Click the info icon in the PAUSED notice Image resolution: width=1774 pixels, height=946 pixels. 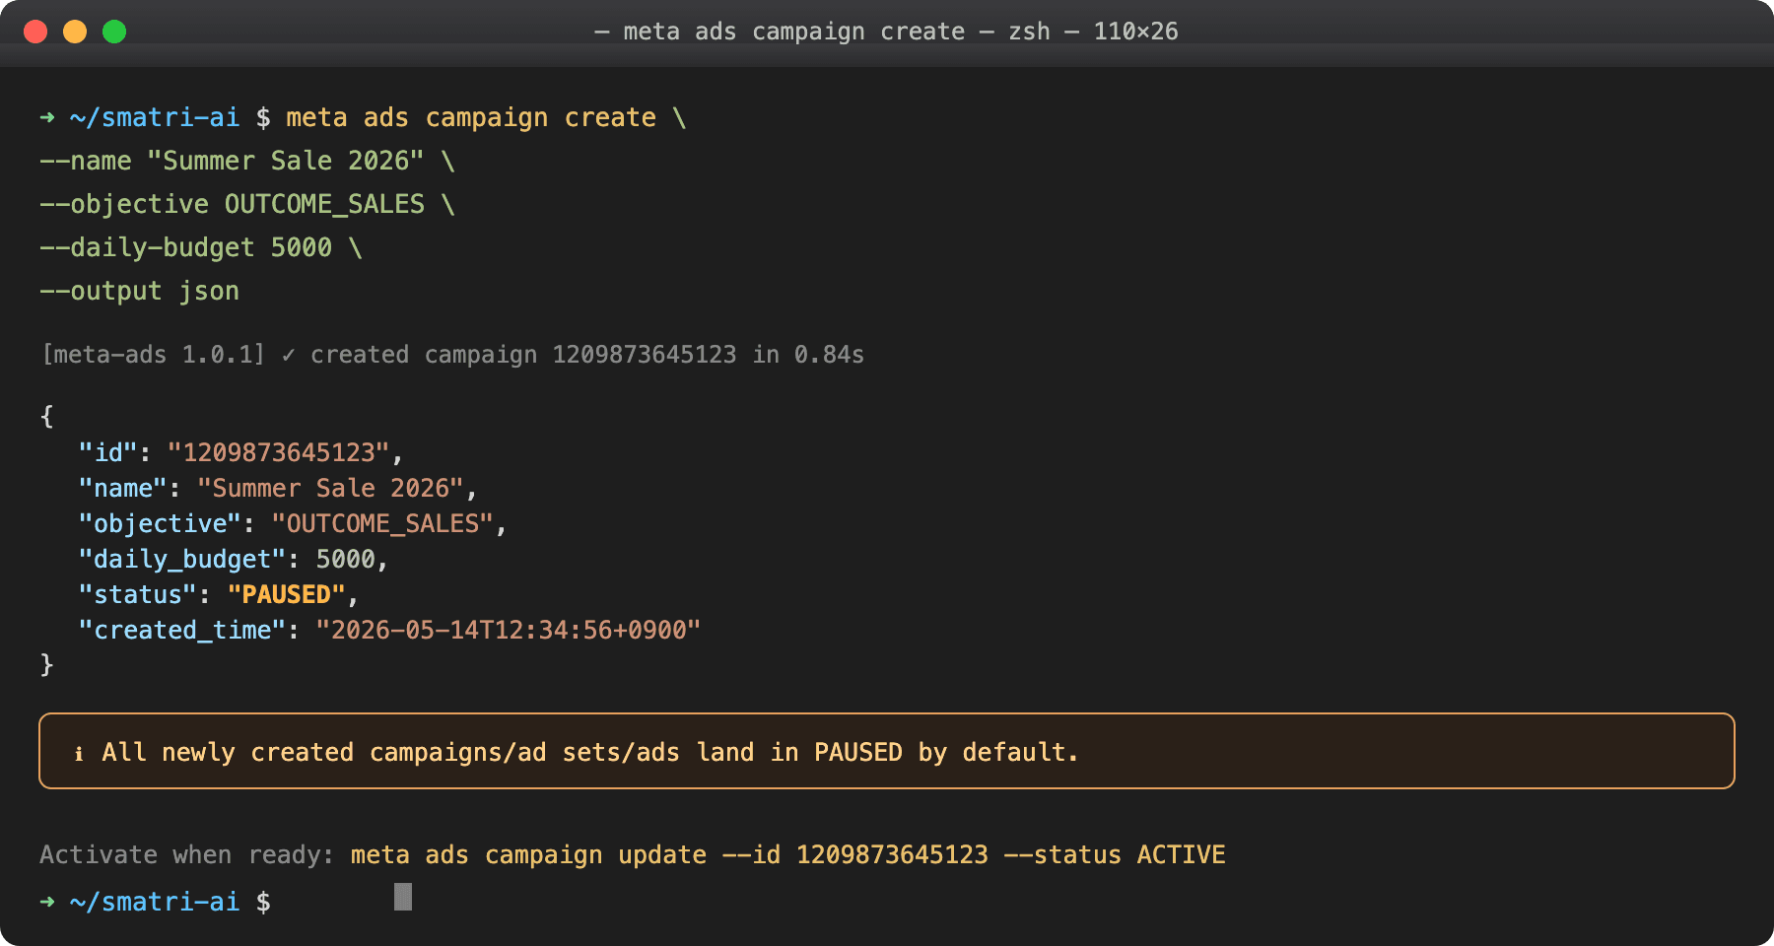(79, 754)
